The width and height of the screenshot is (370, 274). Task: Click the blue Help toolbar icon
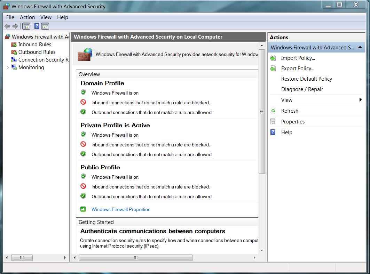pos(37,26)
